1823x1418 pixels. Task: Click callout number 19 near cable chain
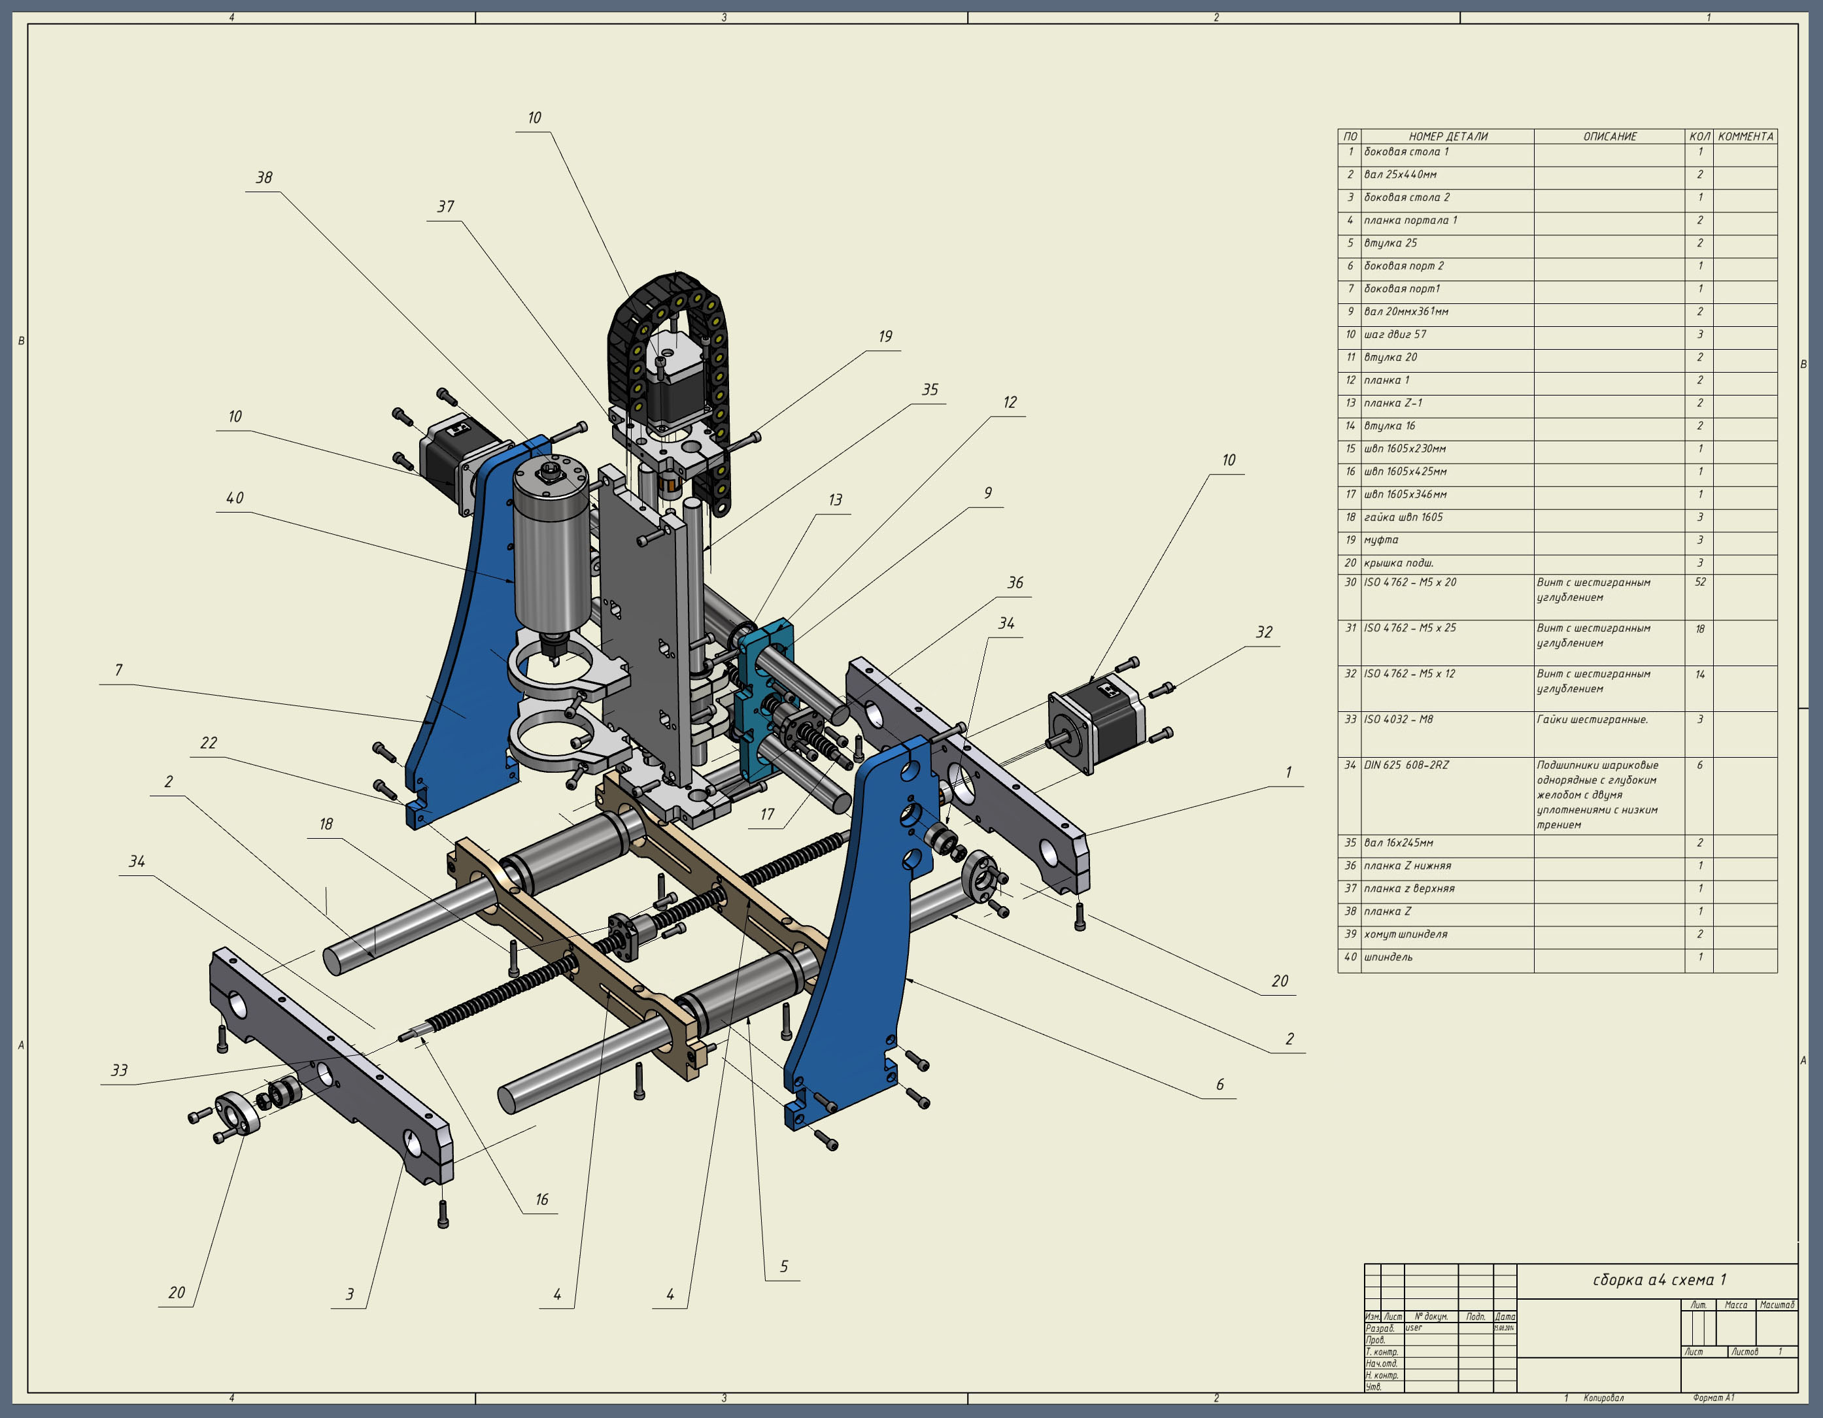tap(885, 336)
